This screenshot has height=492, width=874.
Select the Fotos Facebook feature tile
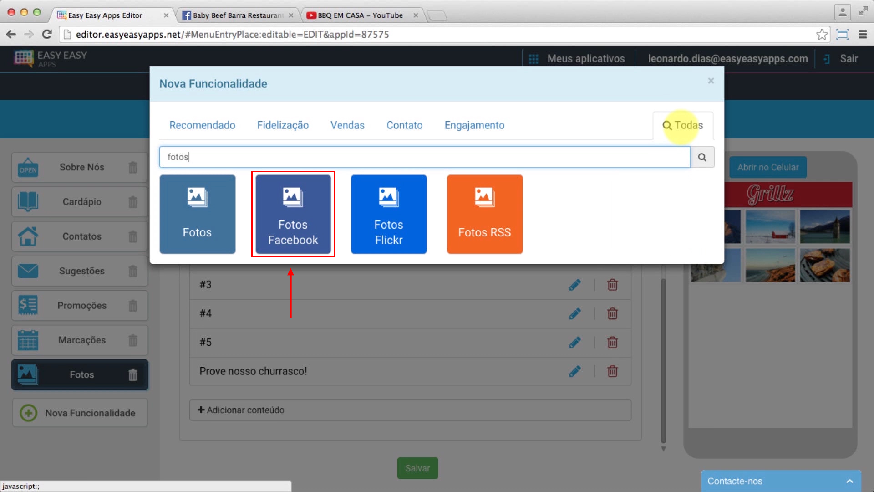[x=293, y=214]
